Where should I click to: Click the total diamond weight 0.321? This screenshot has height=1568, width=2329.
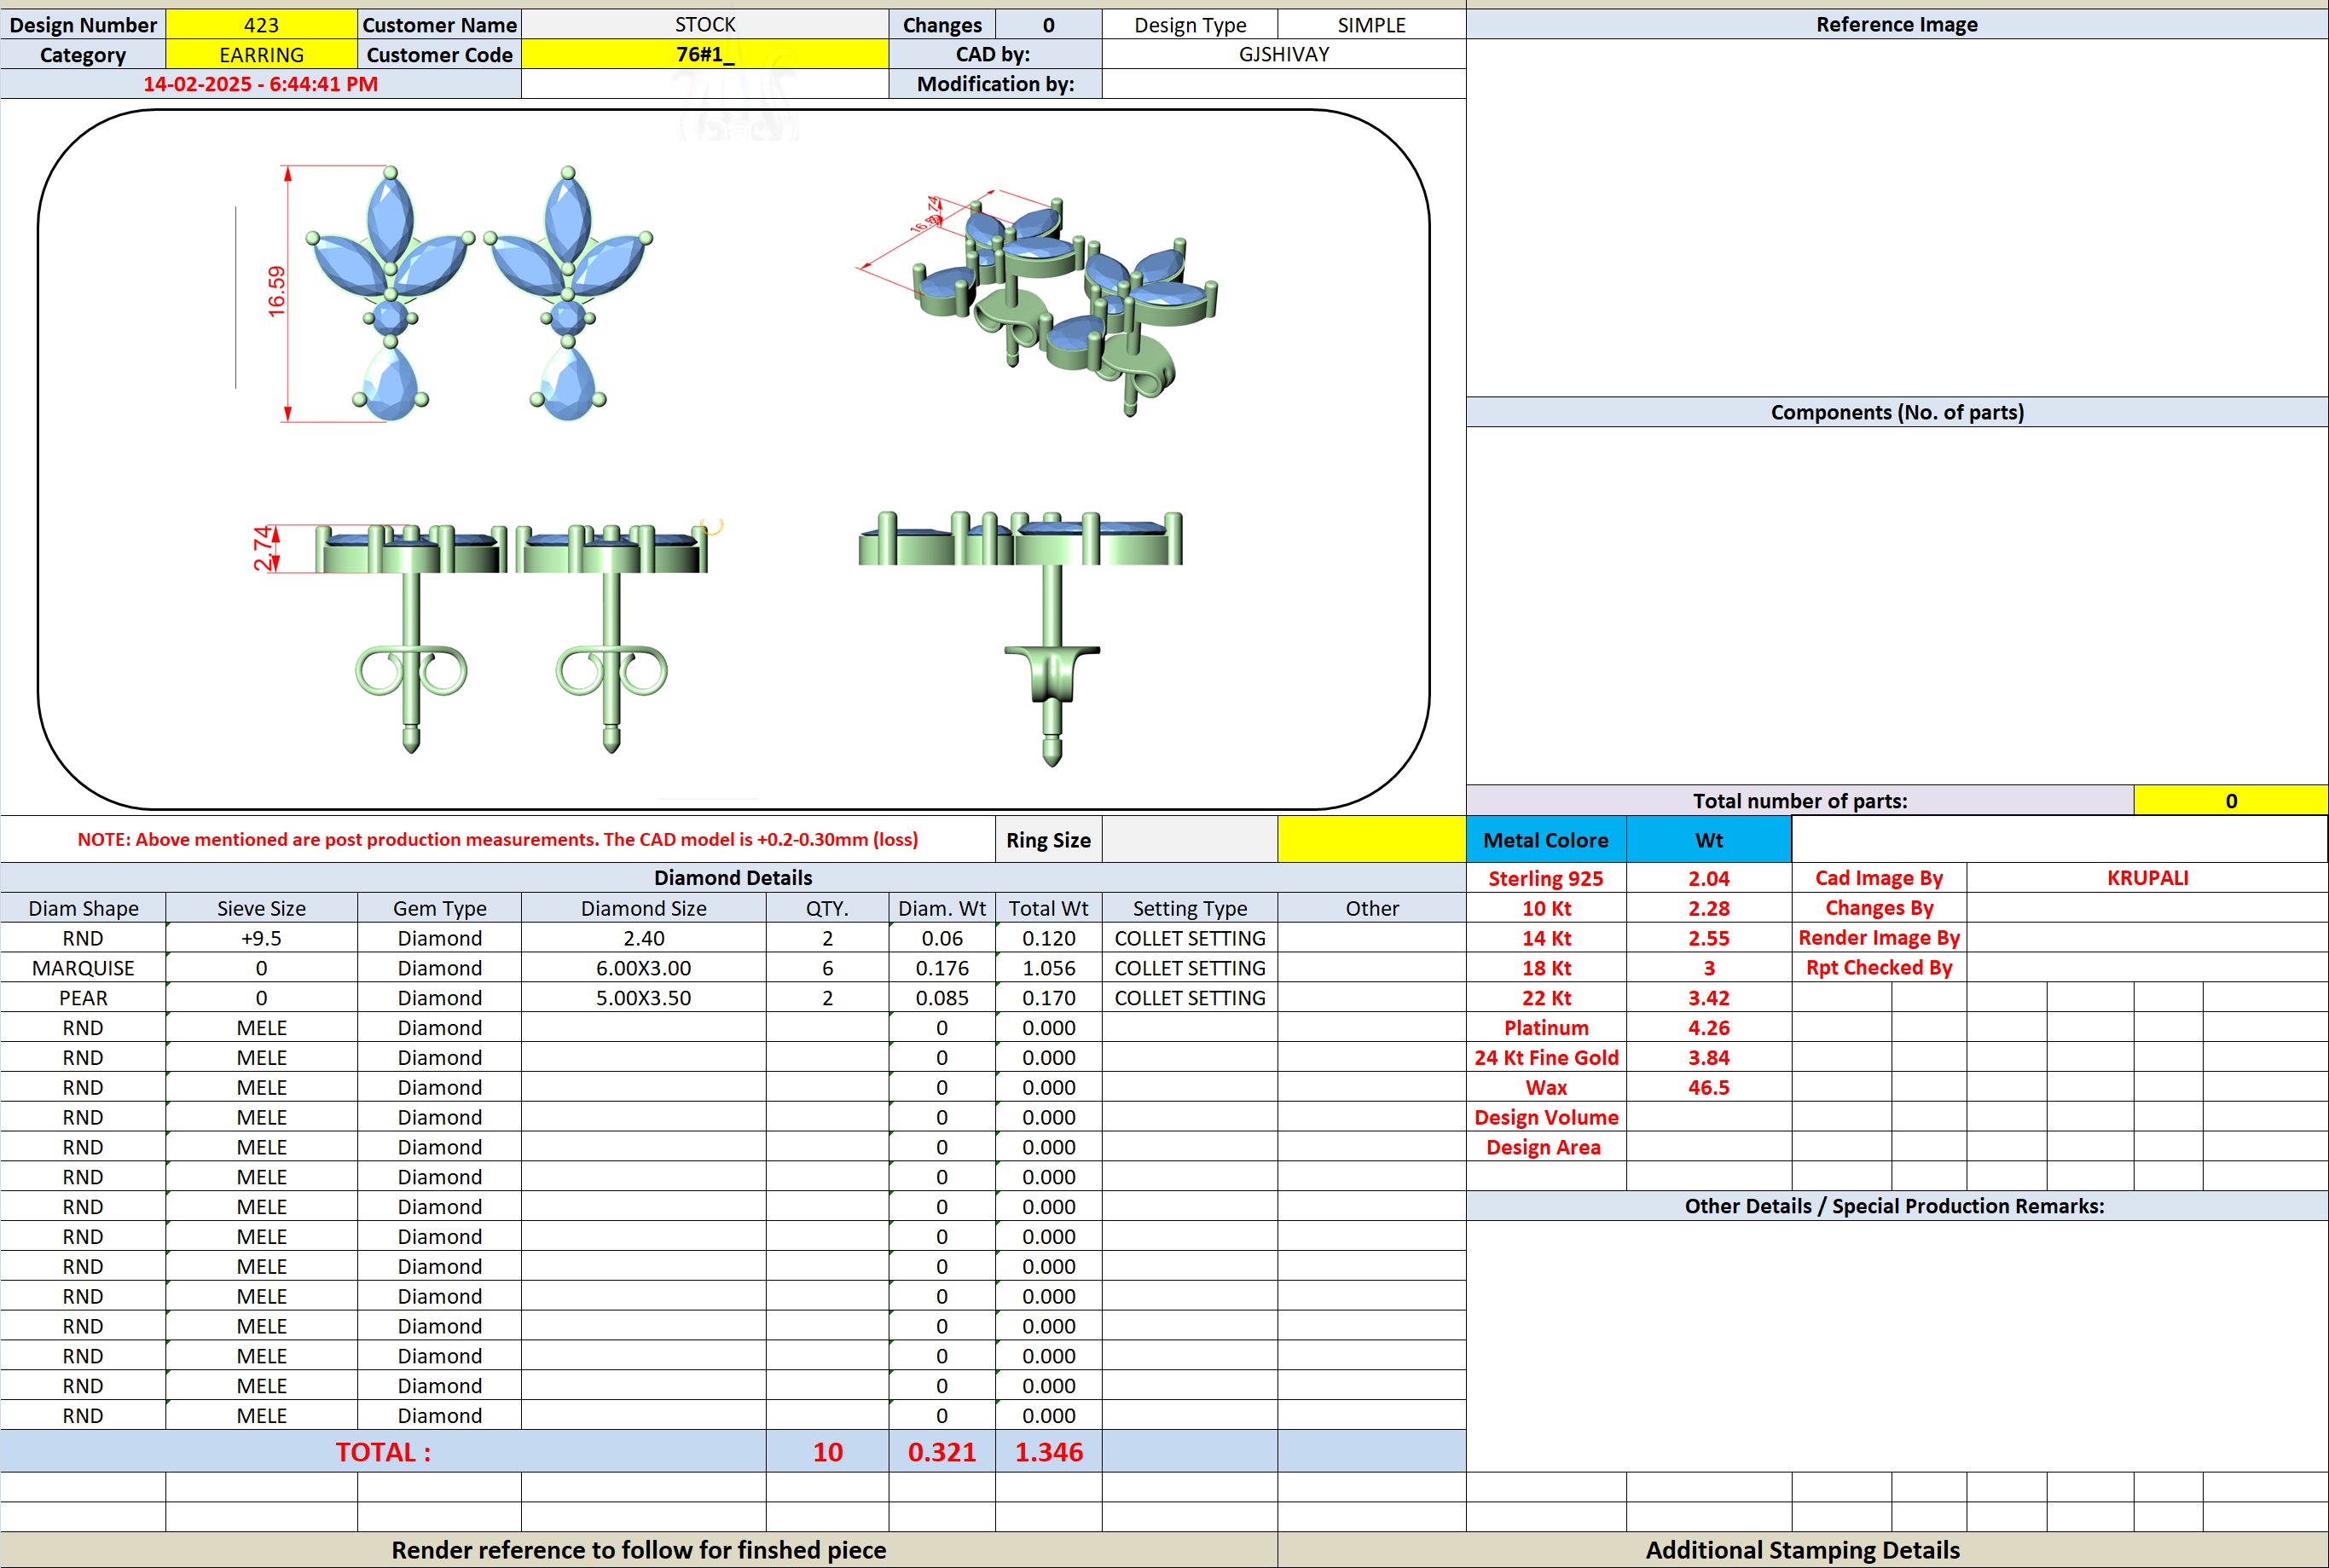(x=942, y=1451)
